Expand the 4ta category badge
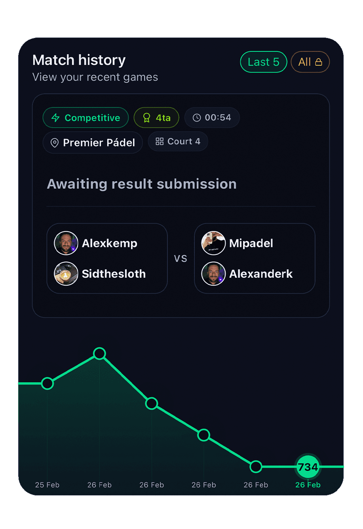The image size is (363, 529). (x=156, y=118)
